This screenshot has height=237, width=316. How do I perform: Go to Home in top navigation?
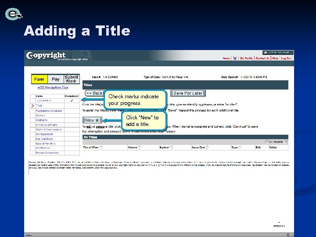click(226, 58)
